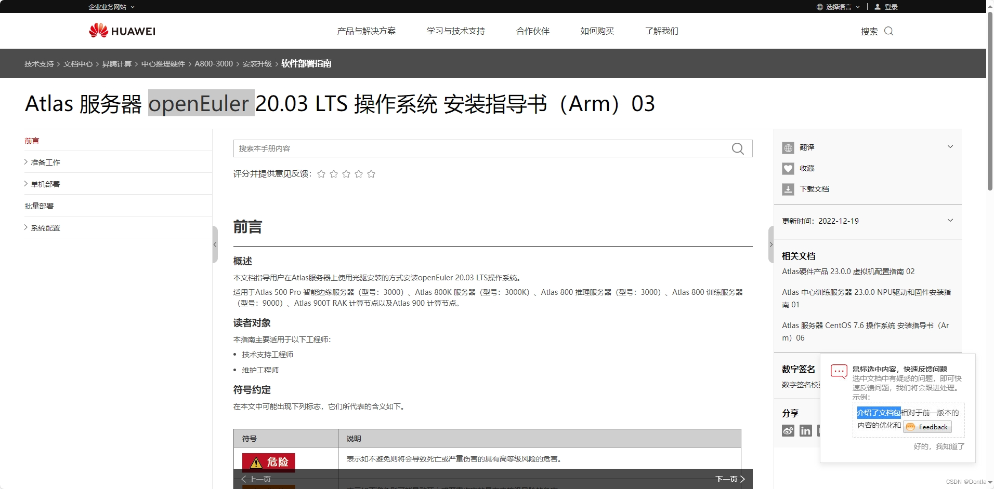This screenshot has height=489, width=994.
Task: Click the 中心推理硬件 breadcrumb
Action: tap(163, 64)
